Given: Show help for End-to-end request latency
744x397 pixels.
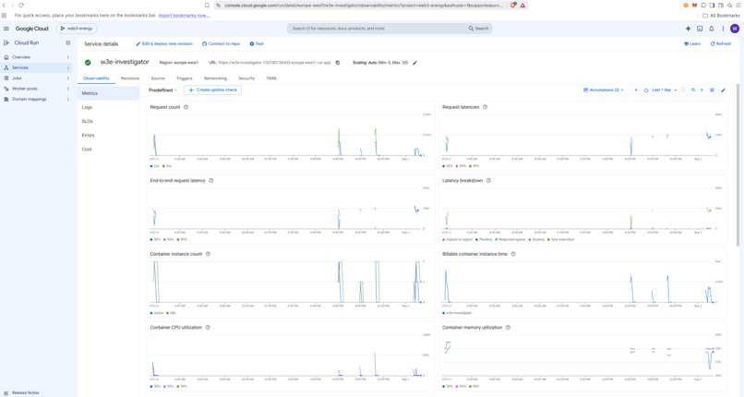Looking at the screenshot, I should click(211, 181).
